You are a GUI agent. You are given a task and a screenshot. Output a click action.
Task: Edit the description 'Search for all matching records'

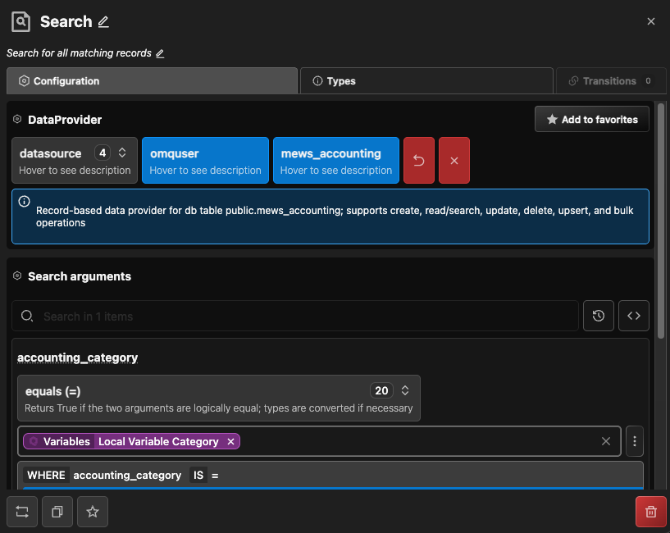[x=160, y=53]
